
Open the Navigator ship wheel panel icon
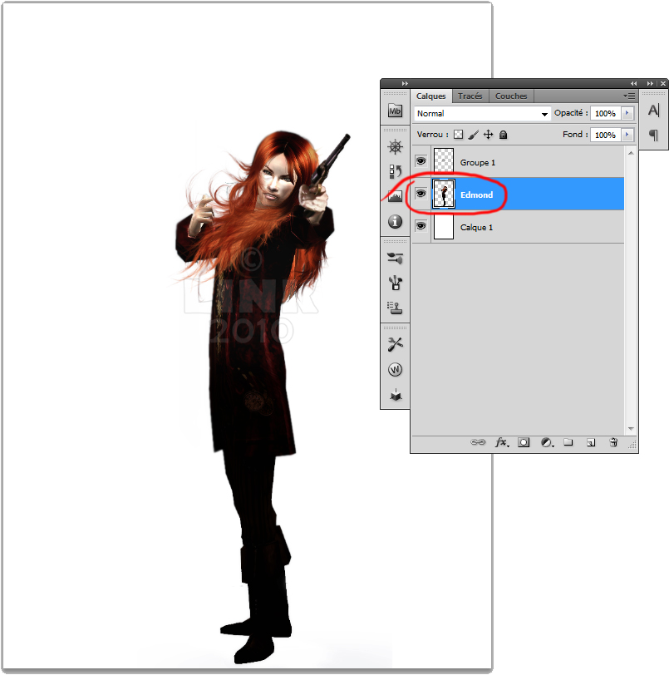tap(395, 147)
